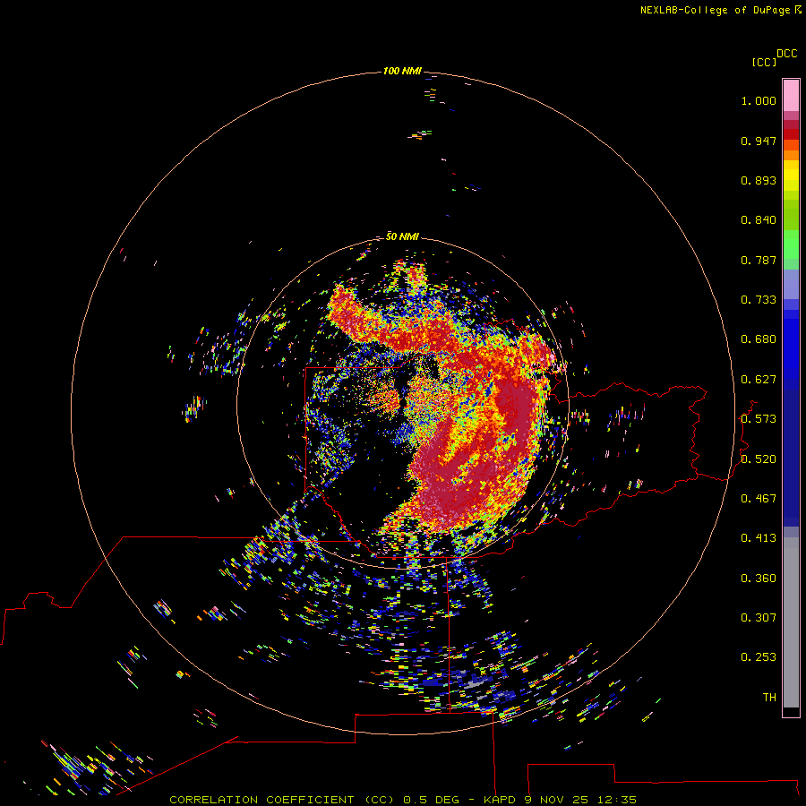This screenshot has width=806, height=806.
Task: Click the 0.467 scale value
Action: tap(759, 499)
